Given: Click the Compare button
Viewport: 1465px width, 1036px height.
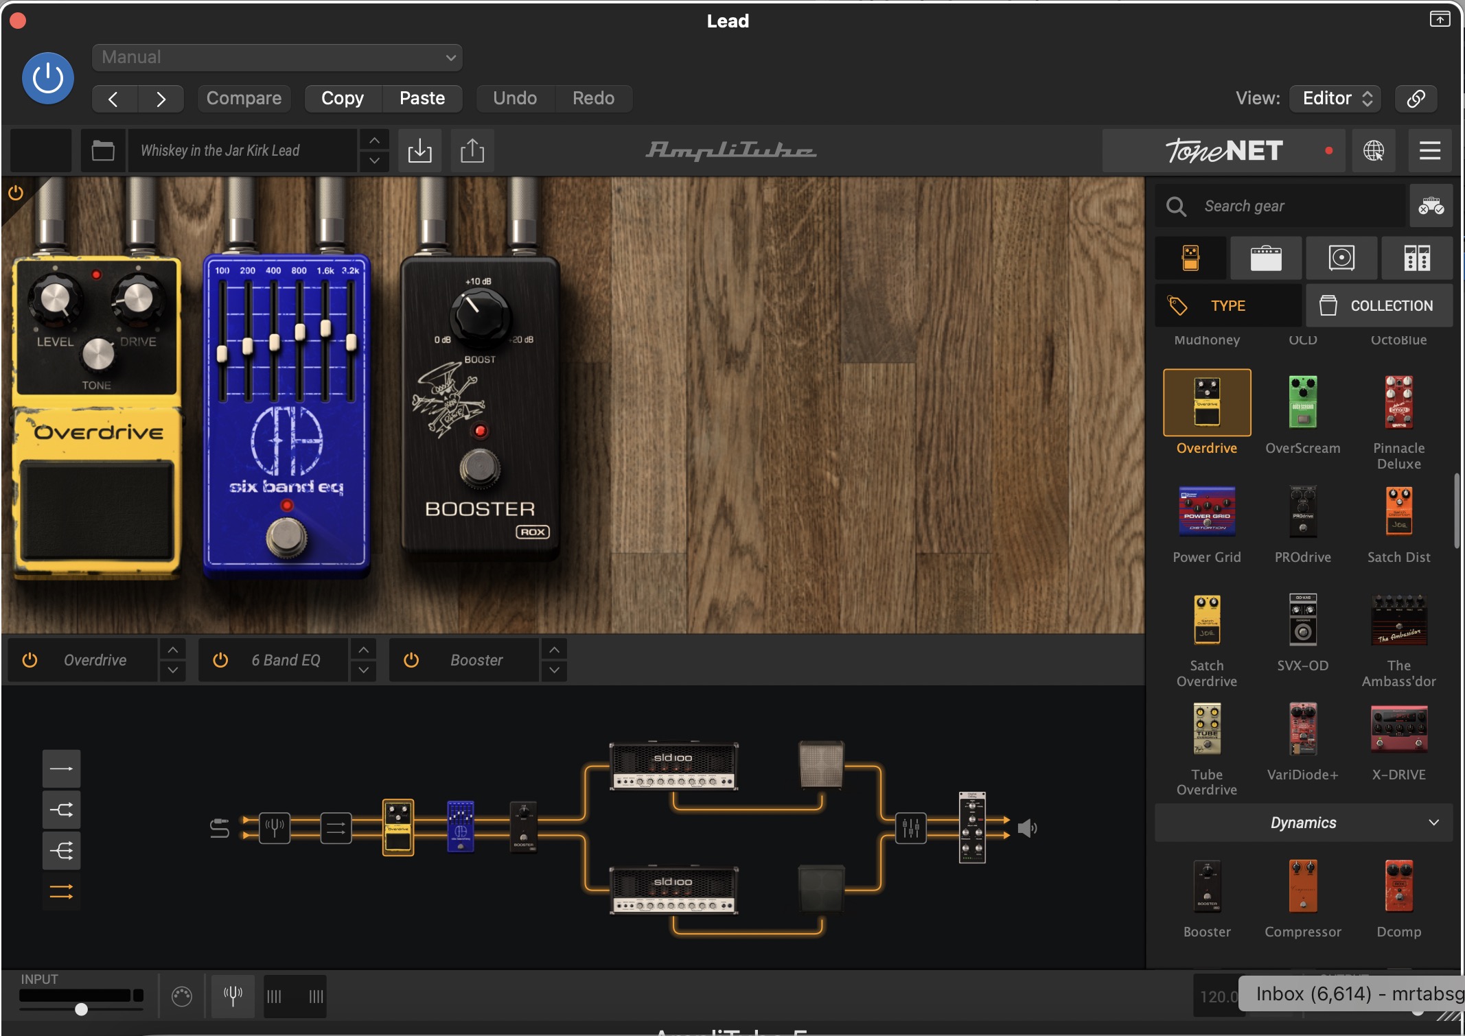Looking at the screenshot, I should pos(244,98).
